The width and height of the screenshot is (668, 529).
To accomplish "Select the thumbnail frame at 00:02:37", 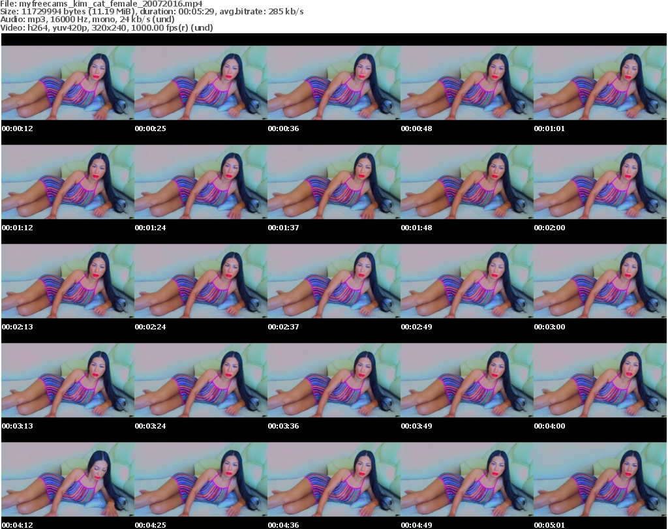I will tap(334, 281).
